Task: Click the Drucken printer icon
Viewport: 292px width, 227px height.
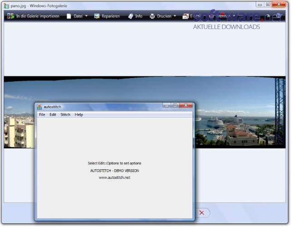Action: pos(152,16)
